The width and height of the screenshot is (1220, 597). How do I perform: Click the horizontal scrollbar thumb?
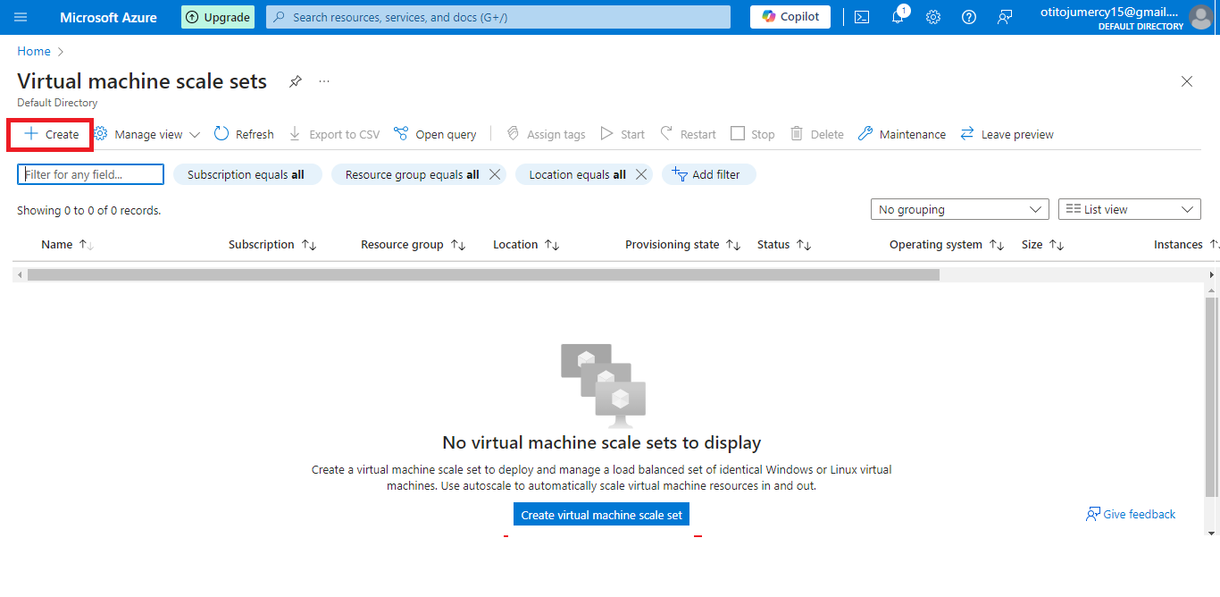(483, 274)
